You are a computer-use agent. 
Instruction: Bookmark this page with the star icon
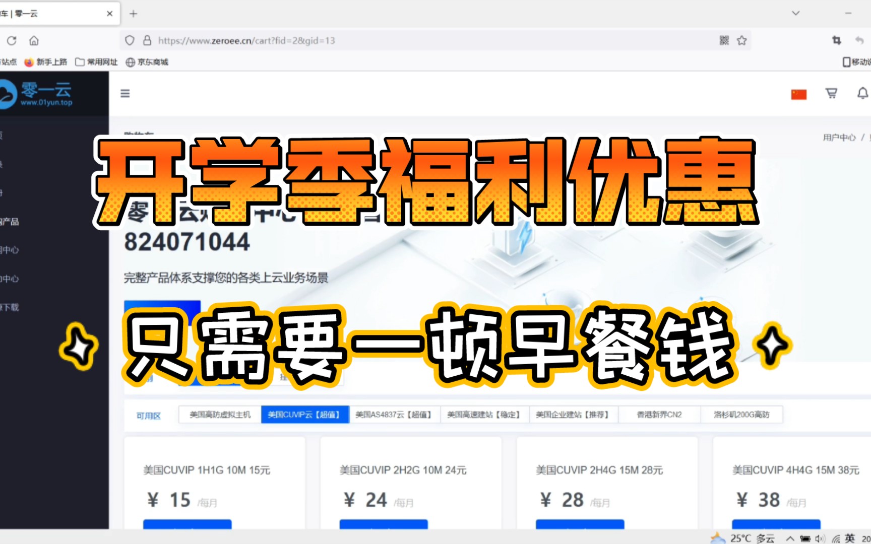tap(741, 40)
